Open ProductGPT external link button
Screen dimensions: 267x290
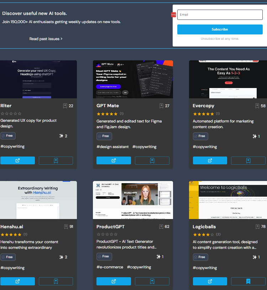[x=114, y=281]
